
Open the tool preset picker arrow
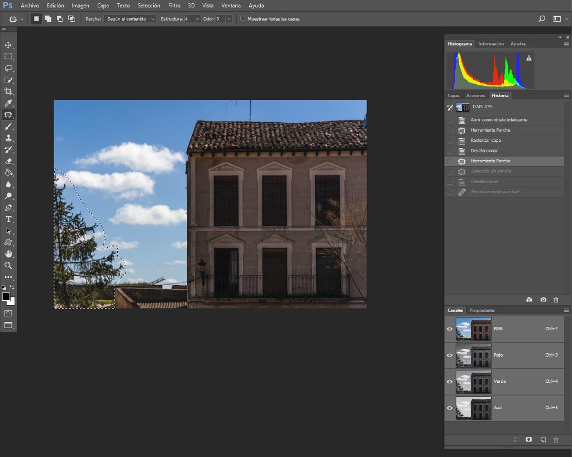(22, 19)
